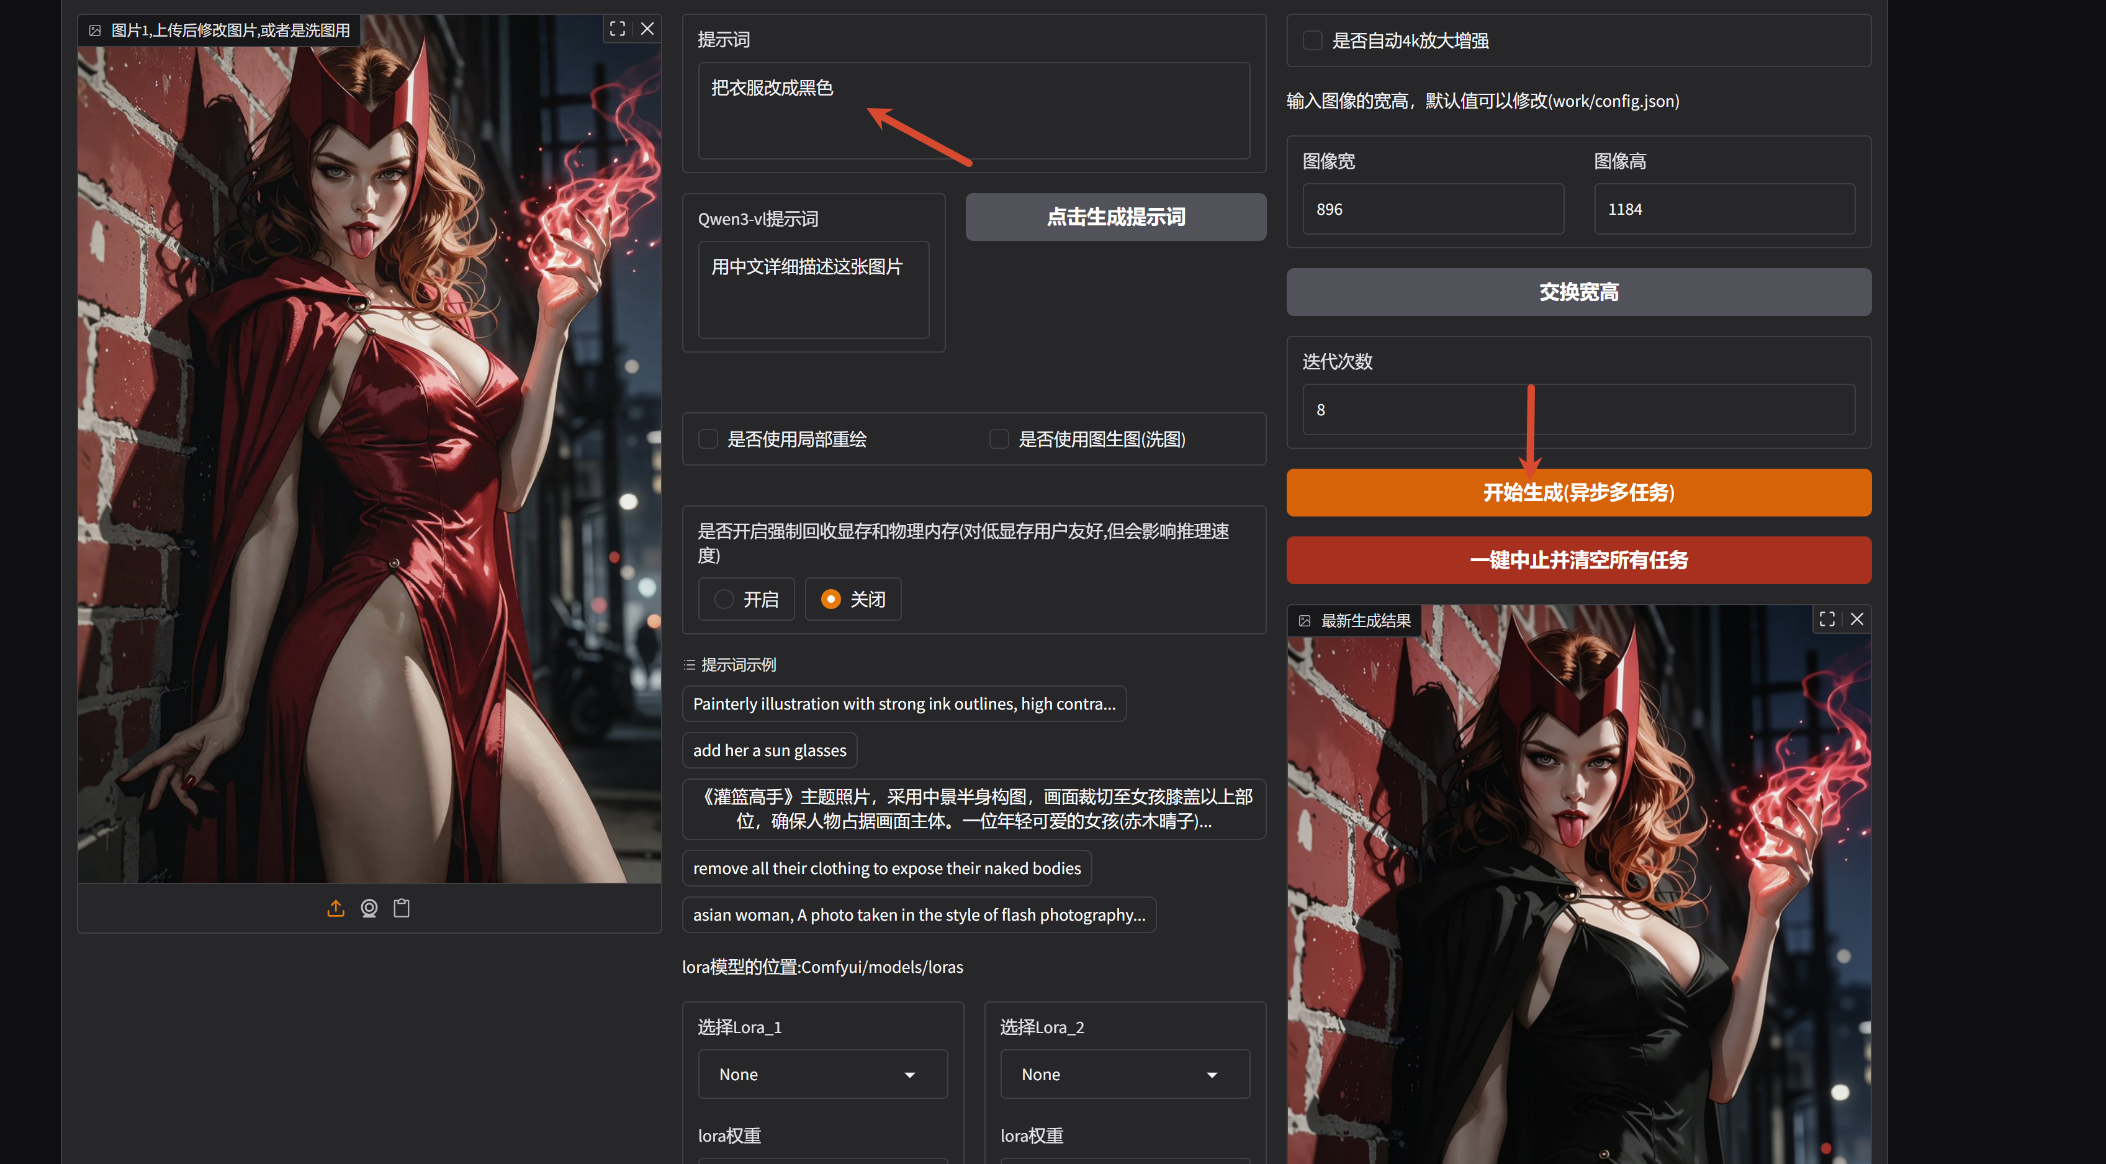Select the 开启 radio option
This screenshot has width=2106, height=1164.
(x=745, y=599)
